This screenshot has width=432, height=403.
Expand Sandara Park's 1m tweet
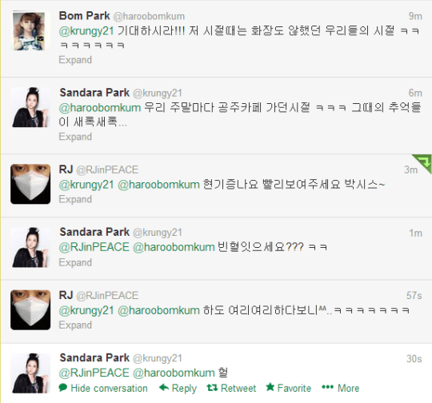(x=75, y=262)
